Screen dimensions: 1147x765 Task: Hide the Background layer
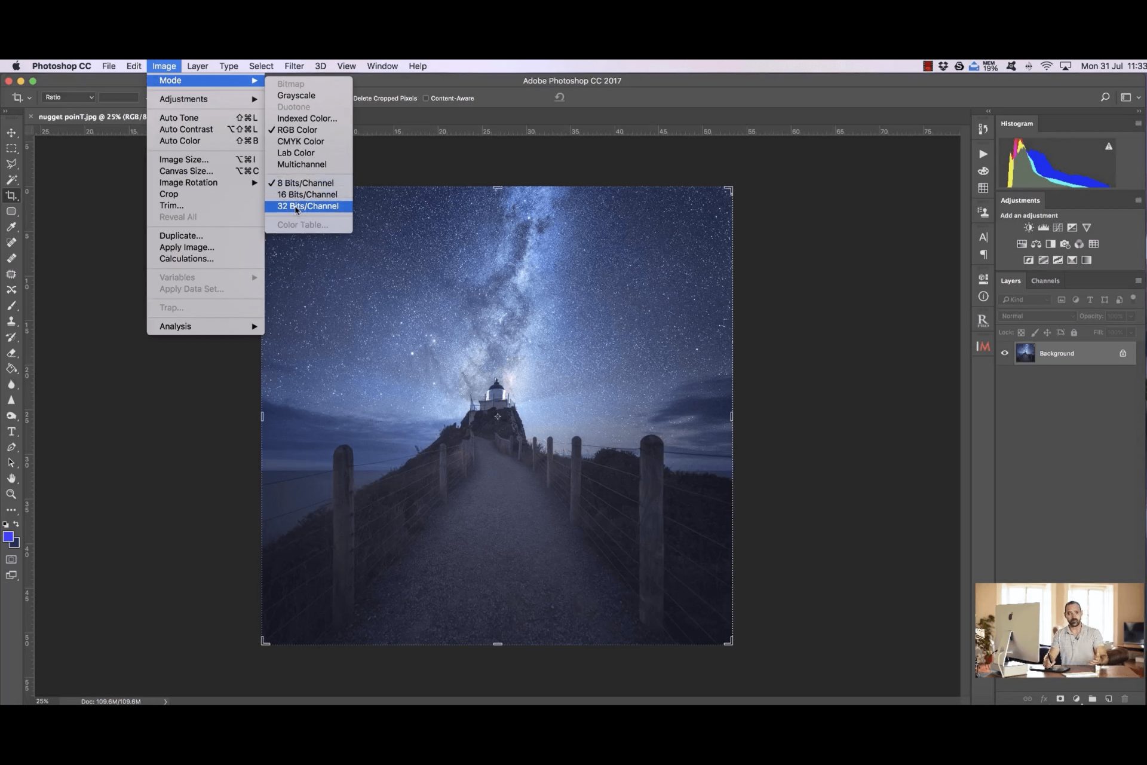[1004, 353]
